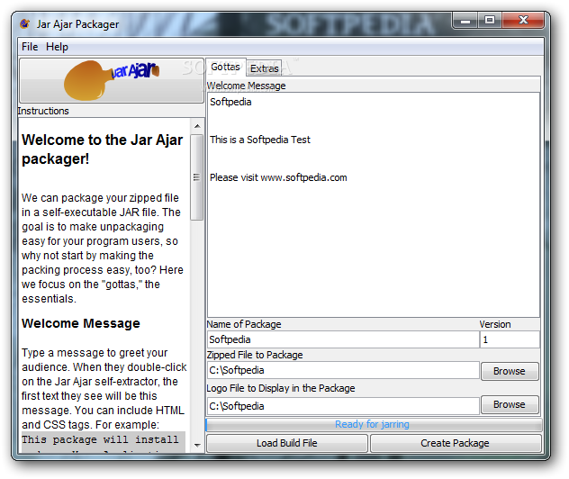The height and width of the screenshot is (479, 569).
Task: Switch to the Gottas tab
Action: (225, 67)
